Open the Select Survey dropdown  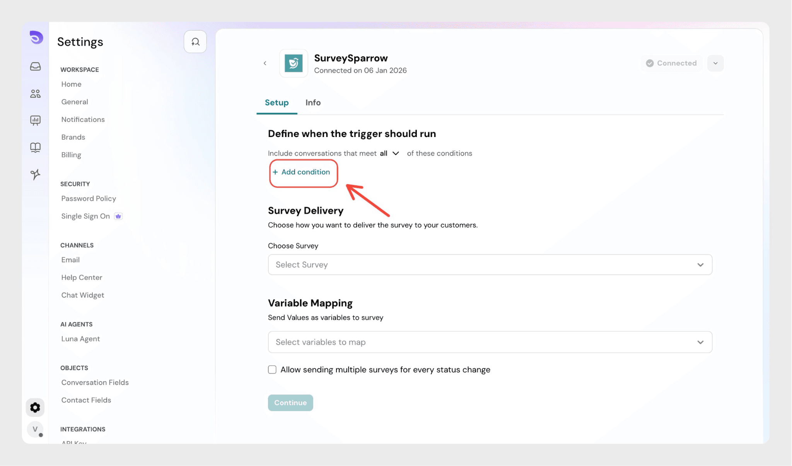[x=490, y=265]
